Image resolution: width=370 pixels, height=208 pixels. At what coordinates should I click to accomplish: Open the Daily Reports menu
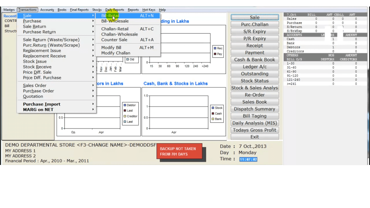pyautogui.click(x=115, y=10)
